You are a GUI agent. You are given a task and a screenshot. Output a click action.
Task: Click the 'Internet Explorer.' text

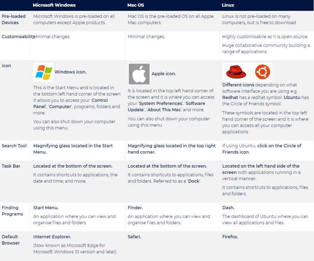coord(52,237)
